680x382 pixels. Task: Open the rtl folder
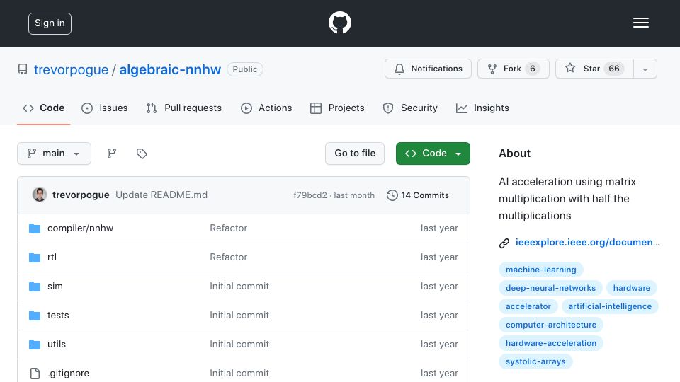click(x=52, y=257)
